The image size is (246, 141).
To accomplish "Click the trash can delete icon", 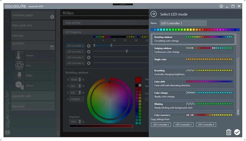I will point(229,132).
